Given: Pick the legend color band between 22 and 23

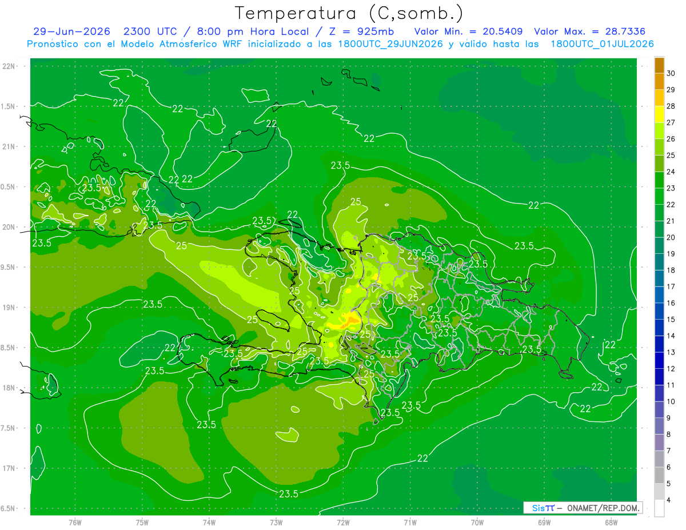Looking at the screenshot, I should (x=659, y=197).
